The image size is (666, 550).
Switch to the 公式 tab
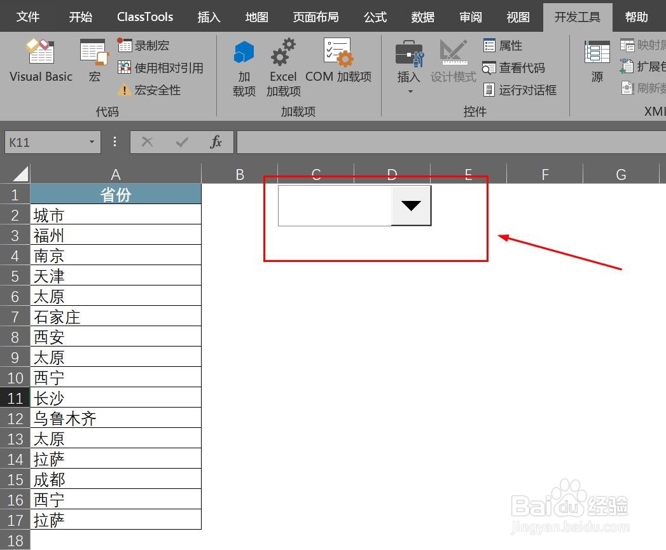(x=375, y=17)
